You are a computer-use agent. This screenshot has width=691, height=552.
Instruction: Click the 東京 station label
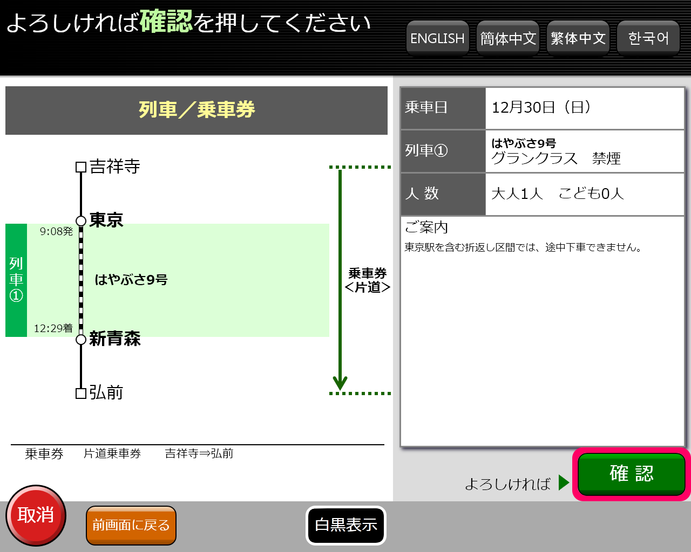click(x=106, y=220)
